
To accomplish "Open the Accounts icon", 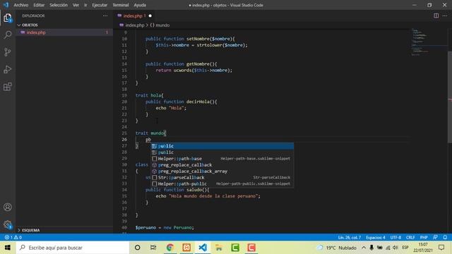I will coord(8,207).
